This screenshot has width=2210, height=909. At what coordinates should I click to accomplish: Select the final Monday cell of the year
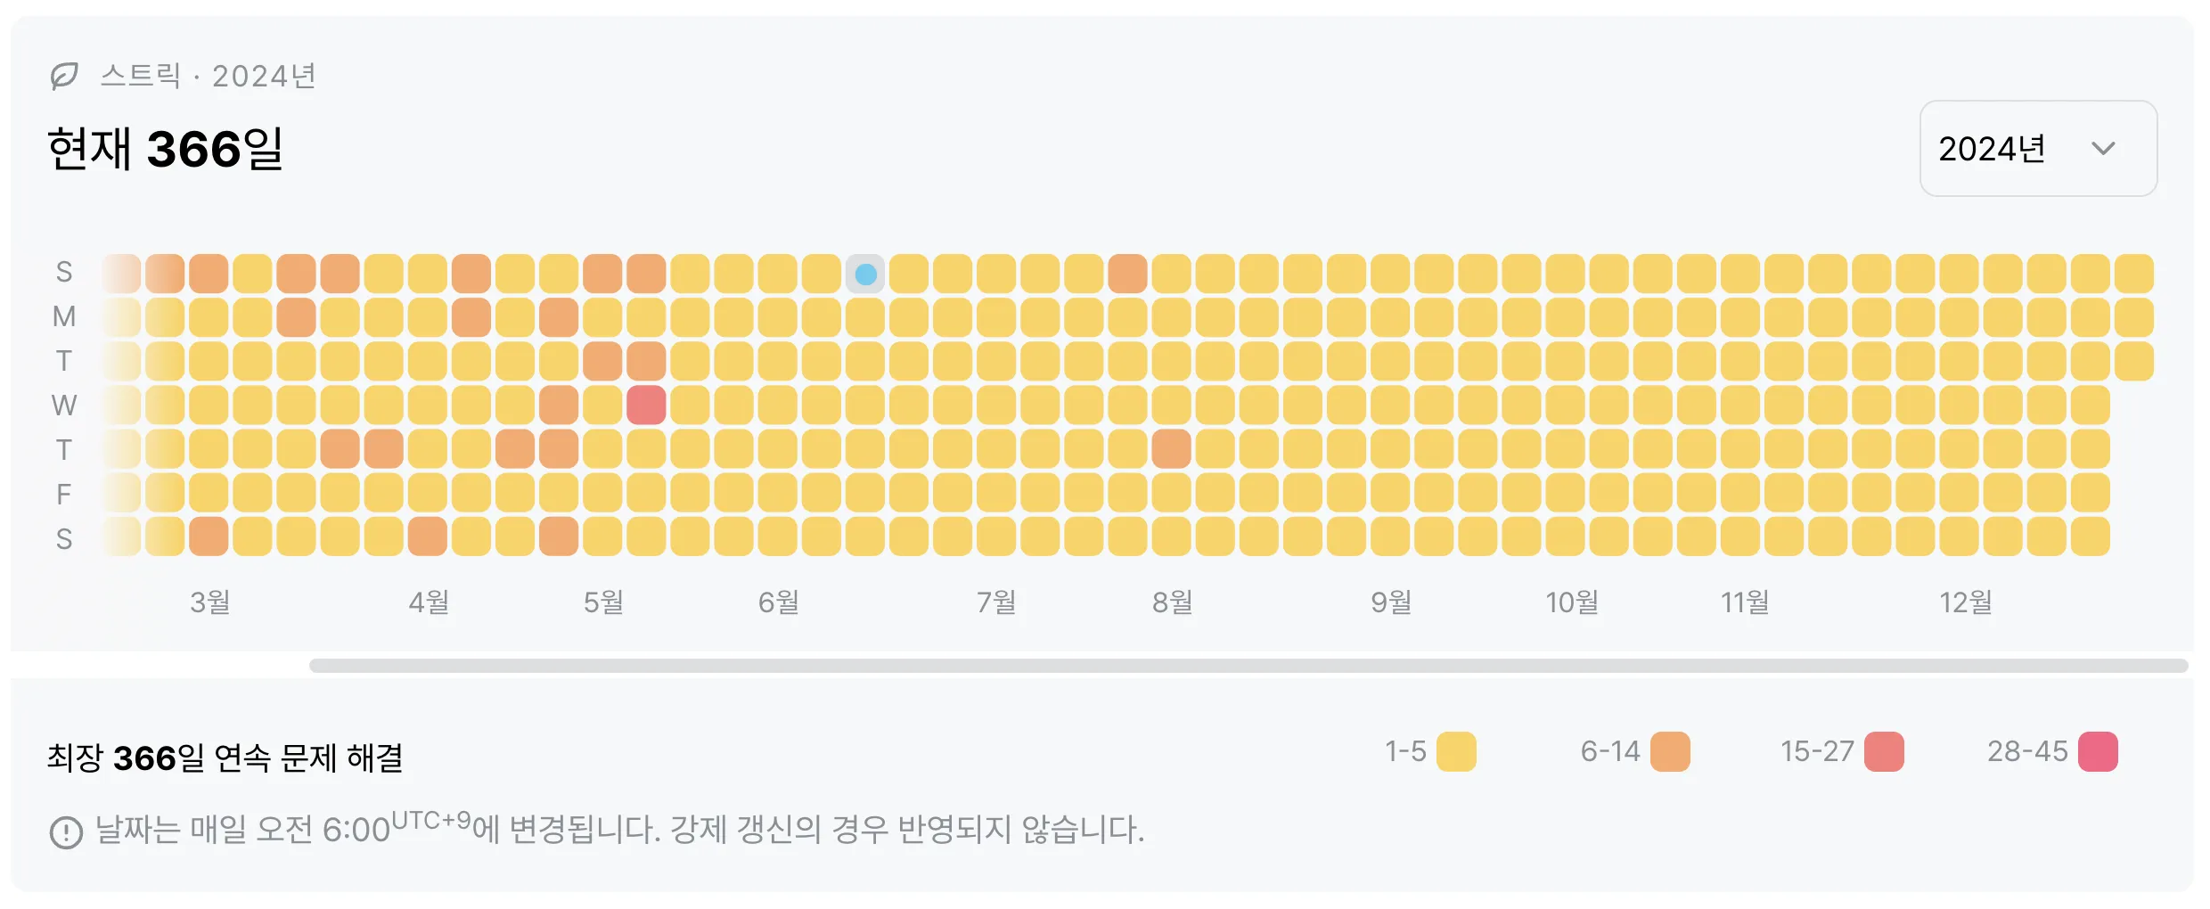(2133, 317)
